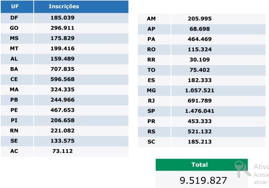Select the SP value 1.476.041

[x=199, y=111]
